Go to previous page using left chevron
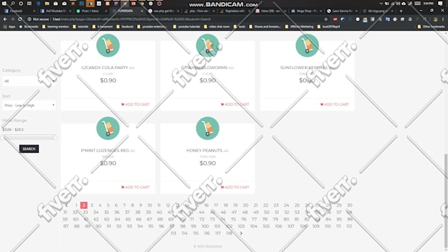Viewport: 448px width, 252px height. coord(67,205)
